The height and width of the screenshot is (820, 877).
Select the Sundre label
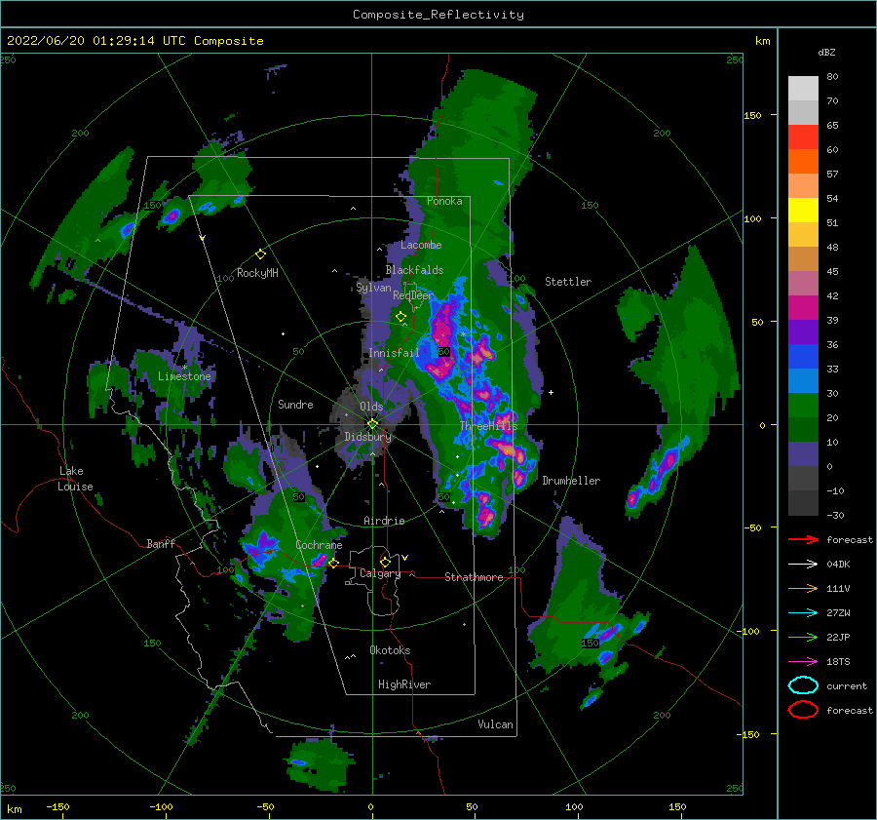[295, 404]
